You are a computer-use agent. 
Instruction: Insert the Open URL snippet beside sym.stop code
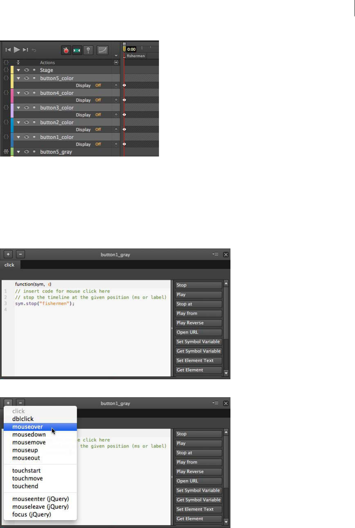coord(199,332)
